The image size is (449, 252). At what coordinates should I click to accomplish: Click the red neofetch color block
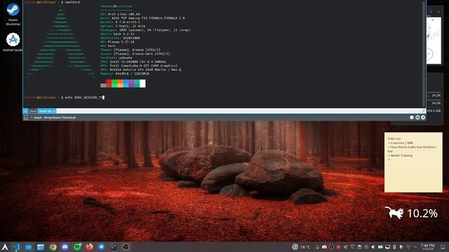tap(109, 83)
